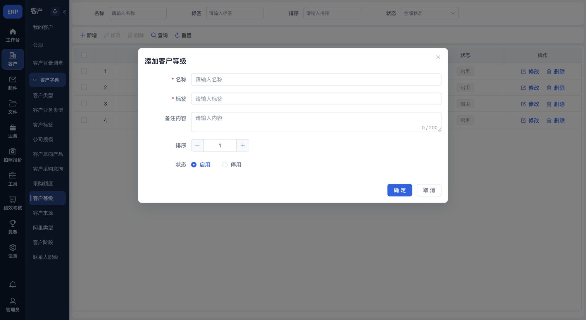Screen dimensions: 586x320
Task: Click the delete trash icon in row 4
Action: pyautogui.click(x=549, y=121)
